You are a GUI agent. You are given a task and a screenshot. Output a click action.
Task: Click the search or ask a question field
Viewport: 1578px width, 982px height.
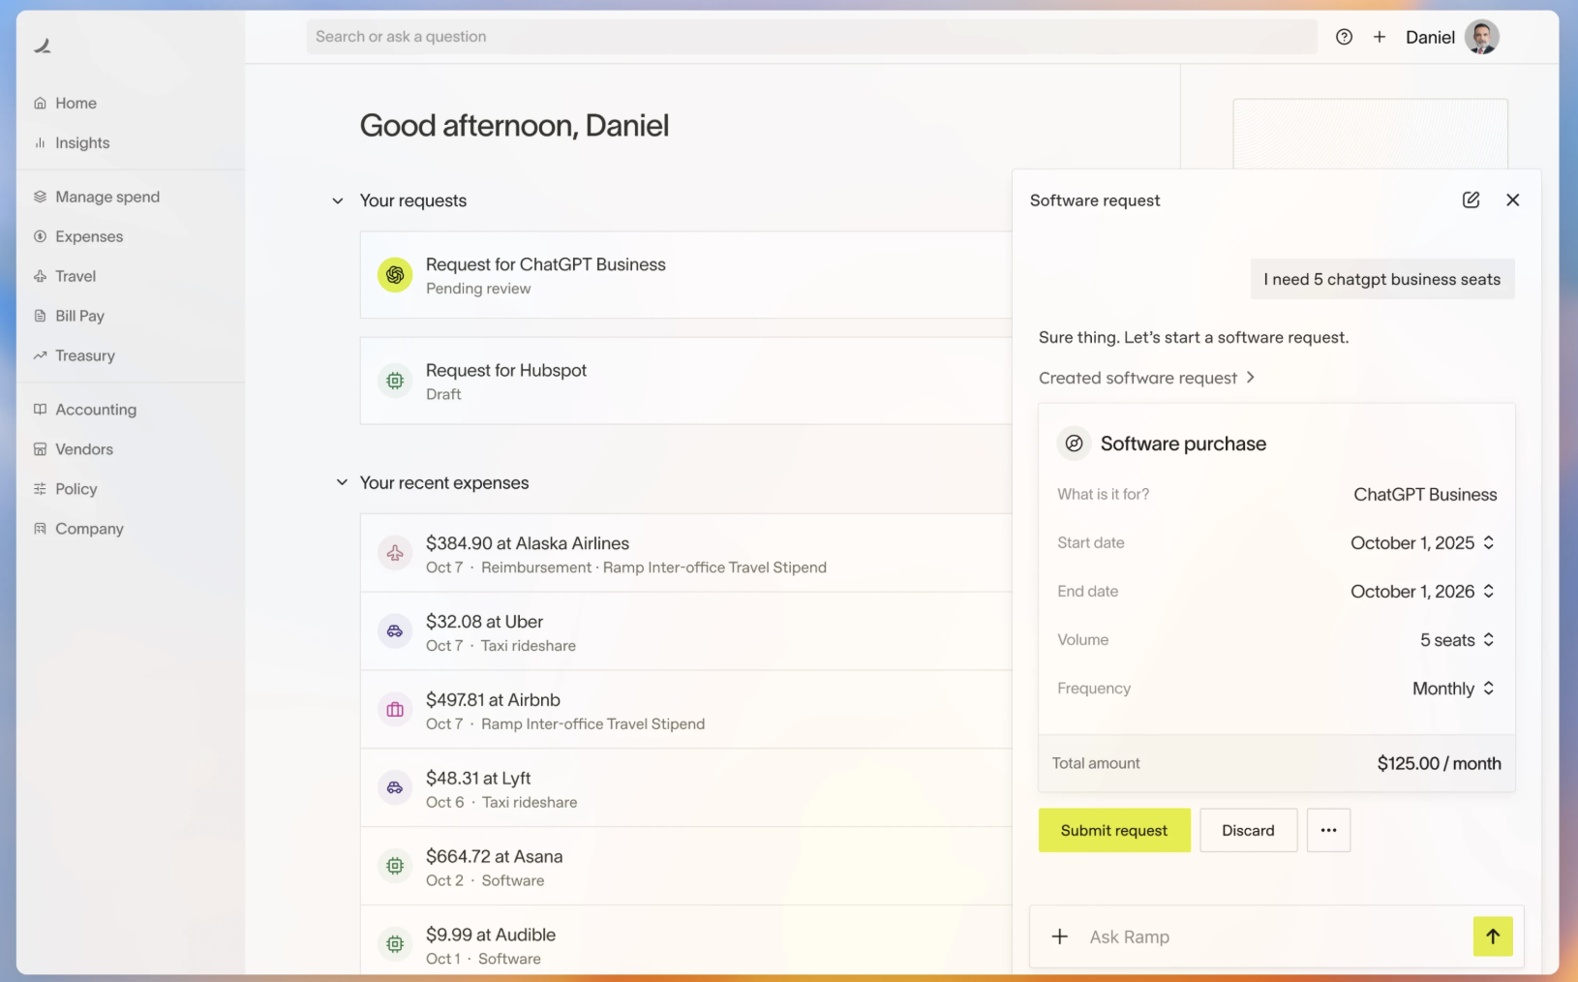point(811,37)
